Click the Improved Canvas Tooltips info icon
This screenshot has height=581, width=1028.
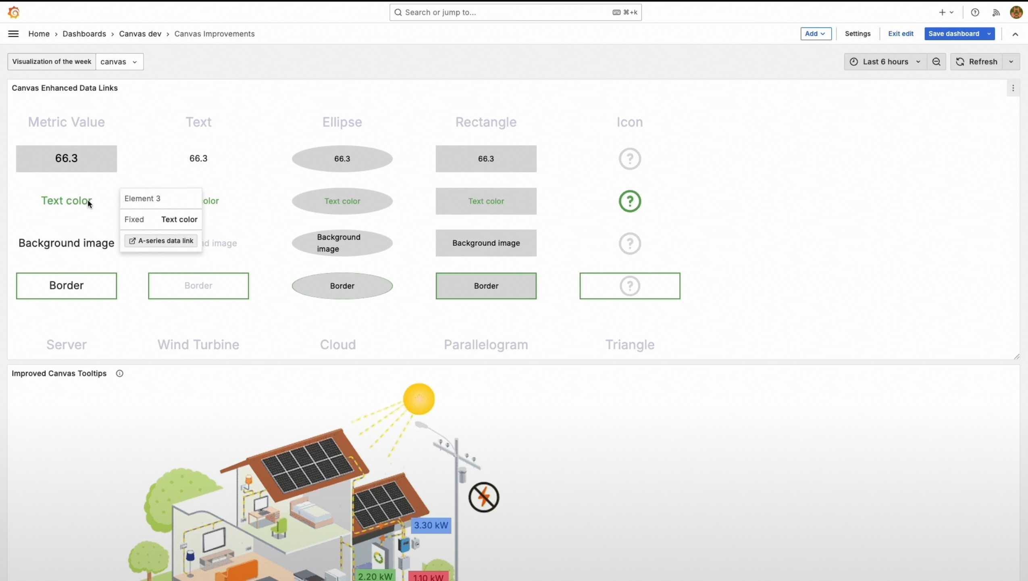[119, 373]
